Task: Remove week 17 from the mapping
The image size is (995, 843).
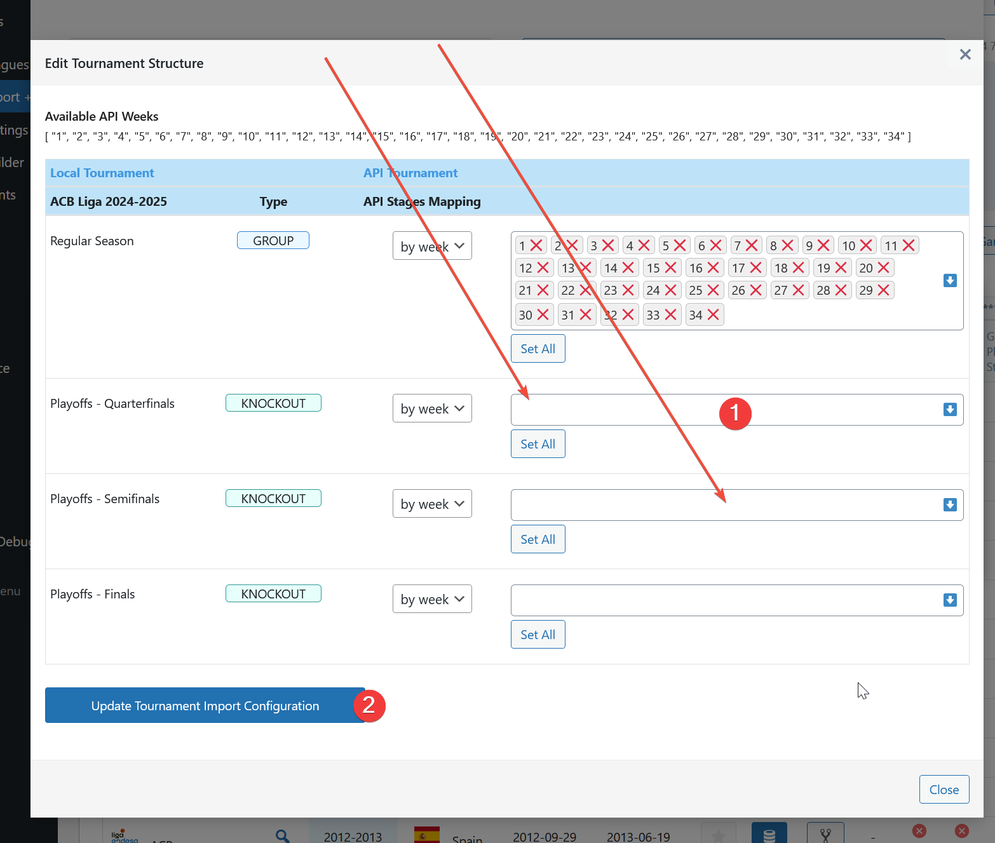Action: click(x=755, y=267)
